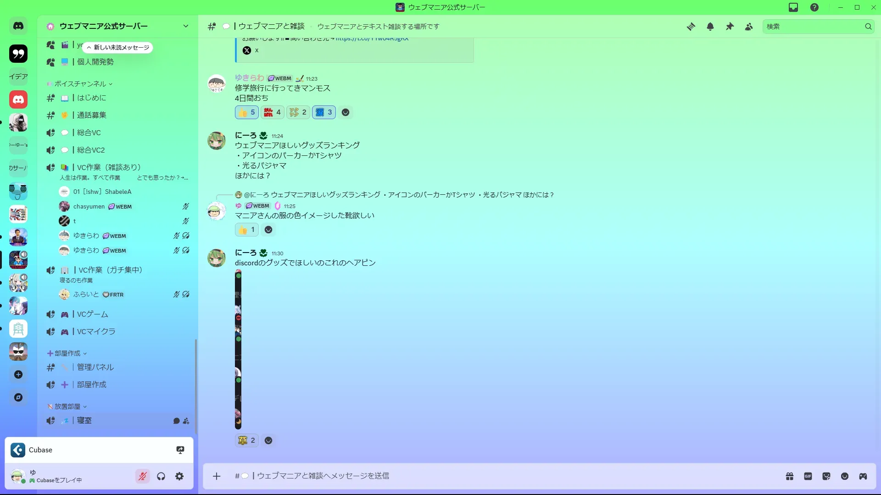Collapse the ボイスチャンネル category
This screenshot has height=495, width=881.
[80, 84]
